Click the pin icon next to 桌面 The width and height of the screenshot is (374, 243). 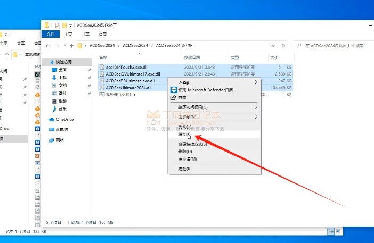90,70
